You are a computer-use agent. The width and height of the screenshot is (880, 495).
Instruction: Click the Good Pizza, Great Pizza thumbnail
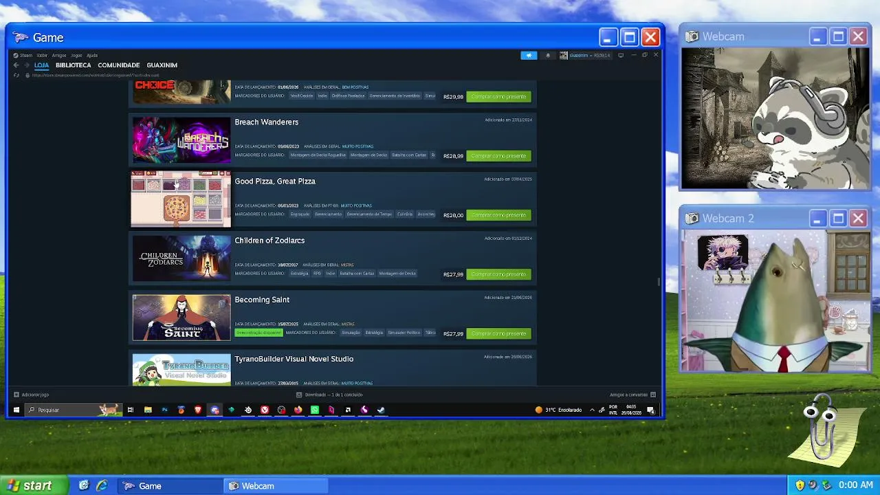pyautogui.click(x=181, y=199)
